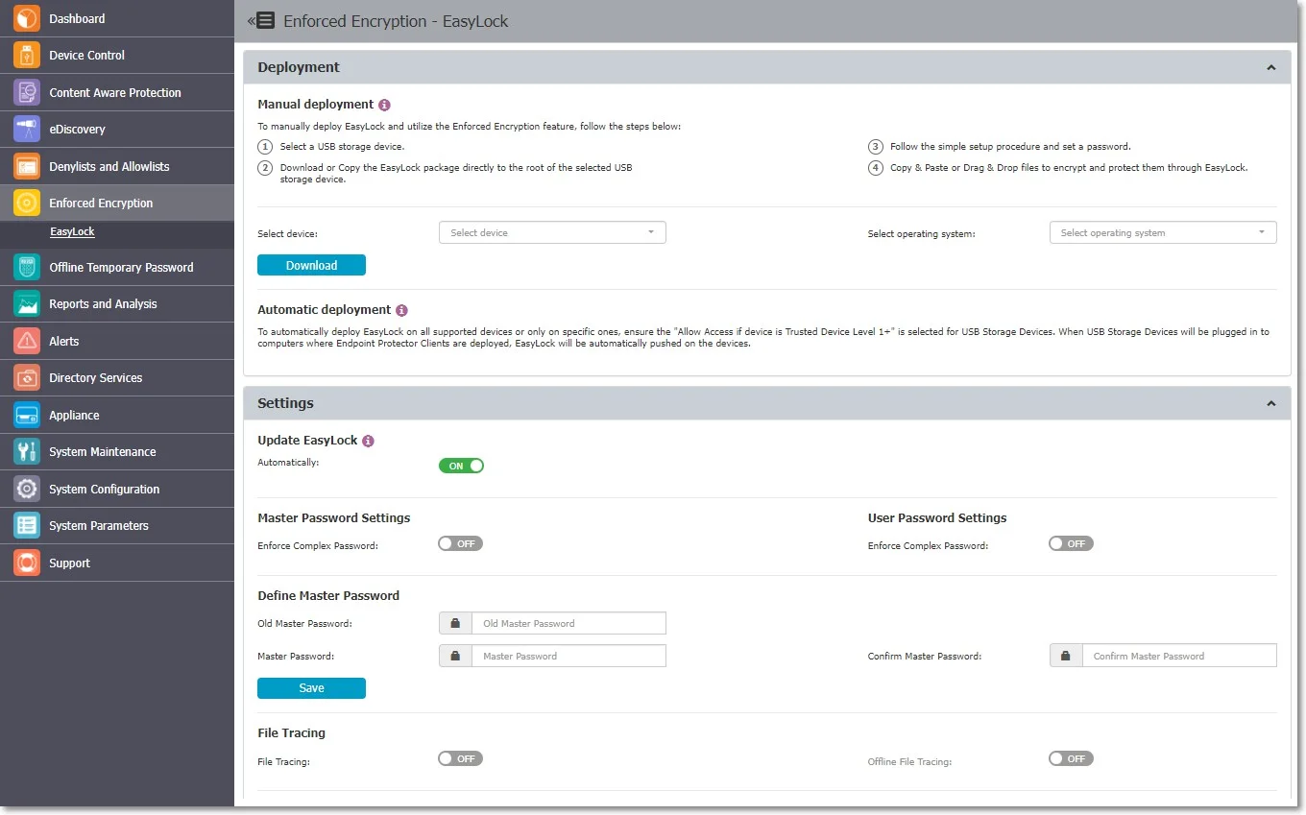Select the EasyLock submenu item
The height and width of the screenshot is (815, 1306).
(72, 232)
